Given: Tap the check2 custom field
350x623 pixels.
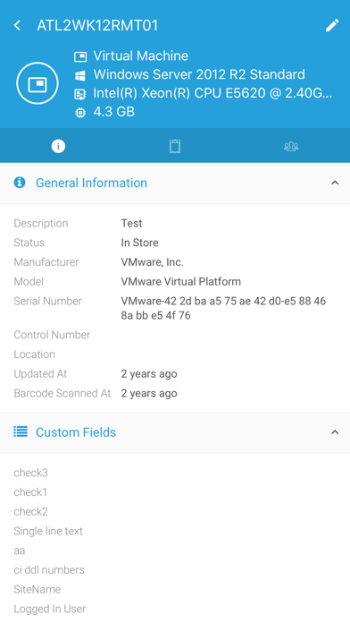Looking at the screenshot, I should [31, 512].
